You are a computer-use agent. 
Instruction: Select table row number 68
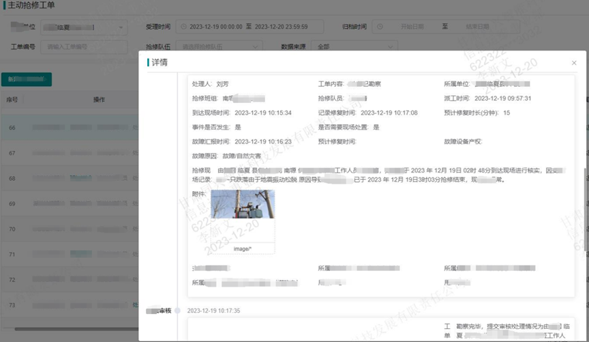click(x=70, y=178)
